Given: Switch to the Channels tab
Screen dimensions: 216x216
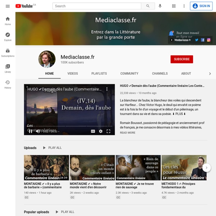Looking at the screenshot, I should 160,73.
